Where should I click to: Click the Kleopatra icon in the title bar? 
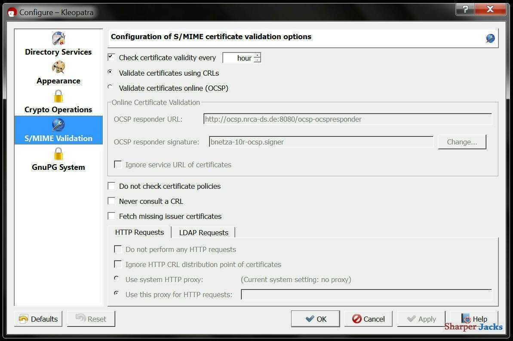(12, 12)
